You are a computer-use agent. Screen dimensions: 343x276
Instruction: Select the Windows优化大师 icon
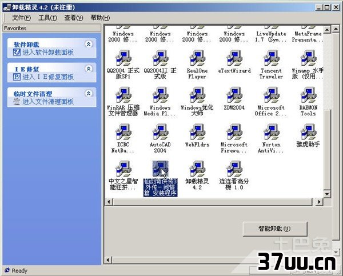coord(197,95)
